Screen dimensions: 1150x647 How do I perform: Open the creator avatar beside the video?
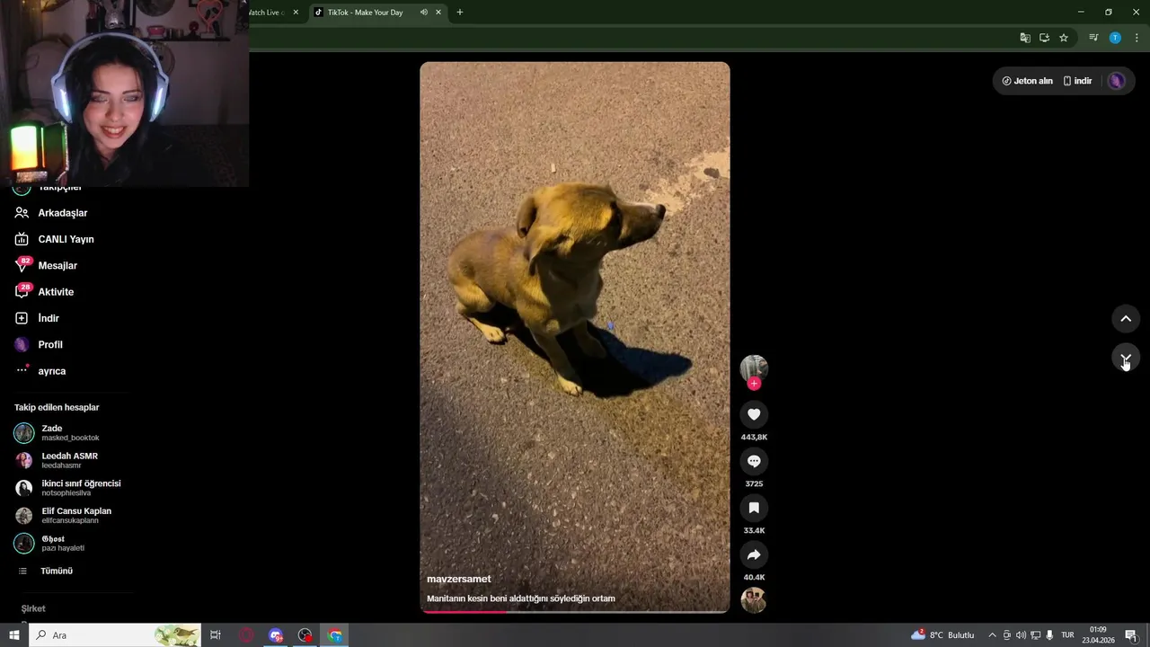click(x=754, y=368)
